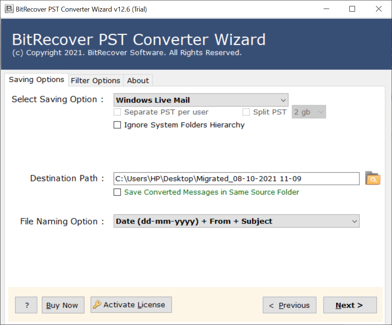The width and height of the screenshot is (392, 325).
Task: Minimize the PST Converter Wizard window
Action: tap(326, 9)
